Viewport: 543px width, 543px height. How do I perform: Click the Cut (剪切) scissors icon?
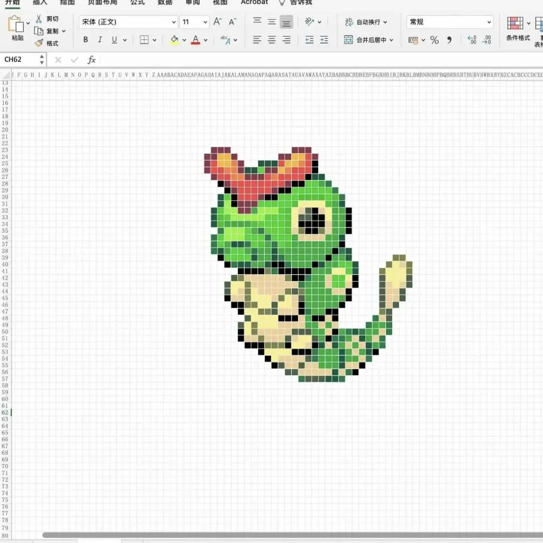[39, 19]
